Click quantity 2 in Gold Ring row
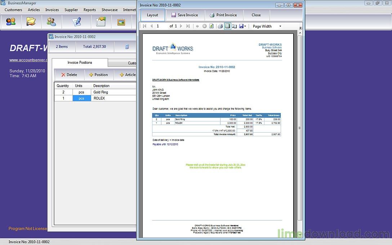Viewport: 392px width, 245px height. pos(63,92)
